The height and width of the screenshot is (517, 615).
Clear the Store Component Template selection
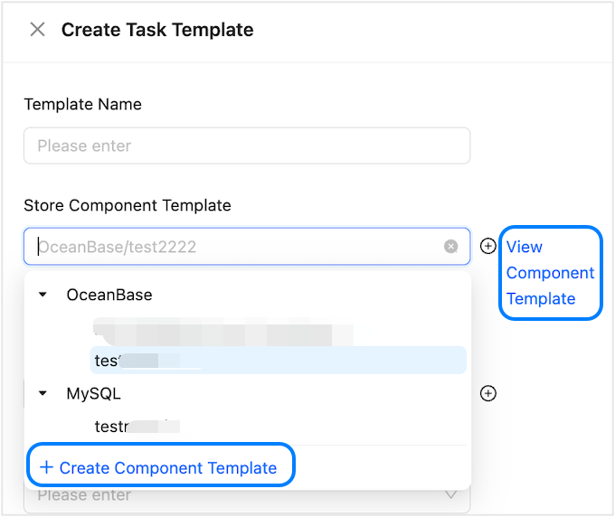[x=450, y=247]
